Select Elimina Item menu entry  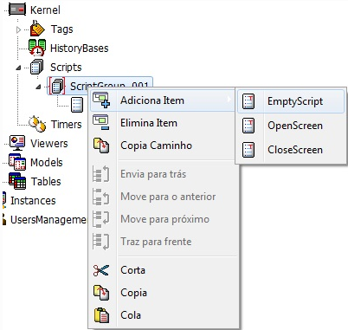coord(163,123)
